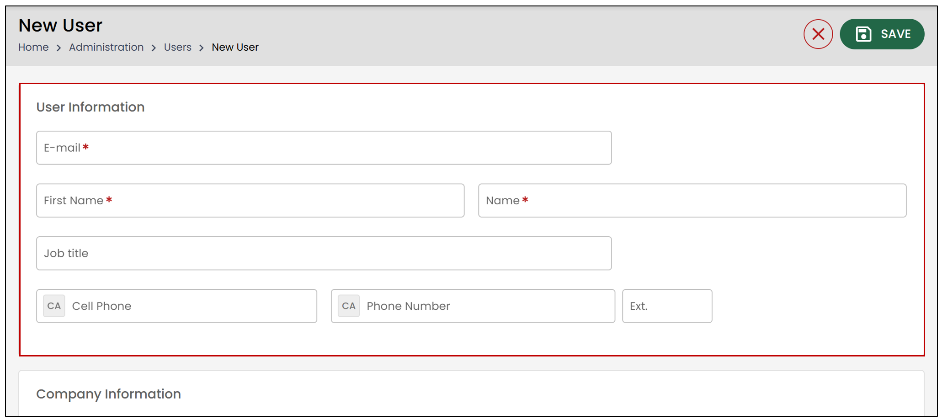Focus the E-mail input field

click(324, 148)
